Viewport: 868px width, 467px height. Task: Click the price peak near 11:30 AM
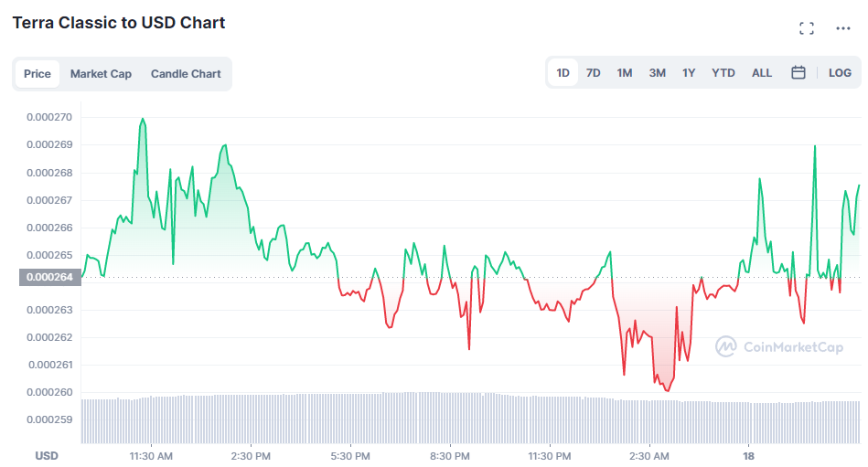click(143, 120)
